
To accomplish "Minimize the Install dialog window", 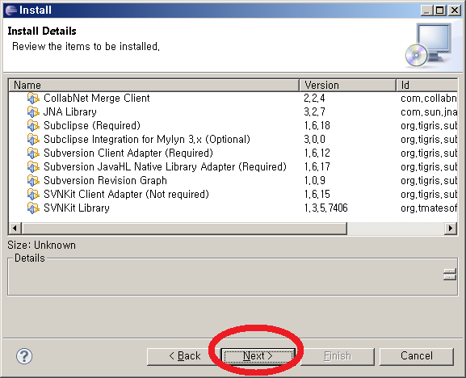I will point(426,10).
